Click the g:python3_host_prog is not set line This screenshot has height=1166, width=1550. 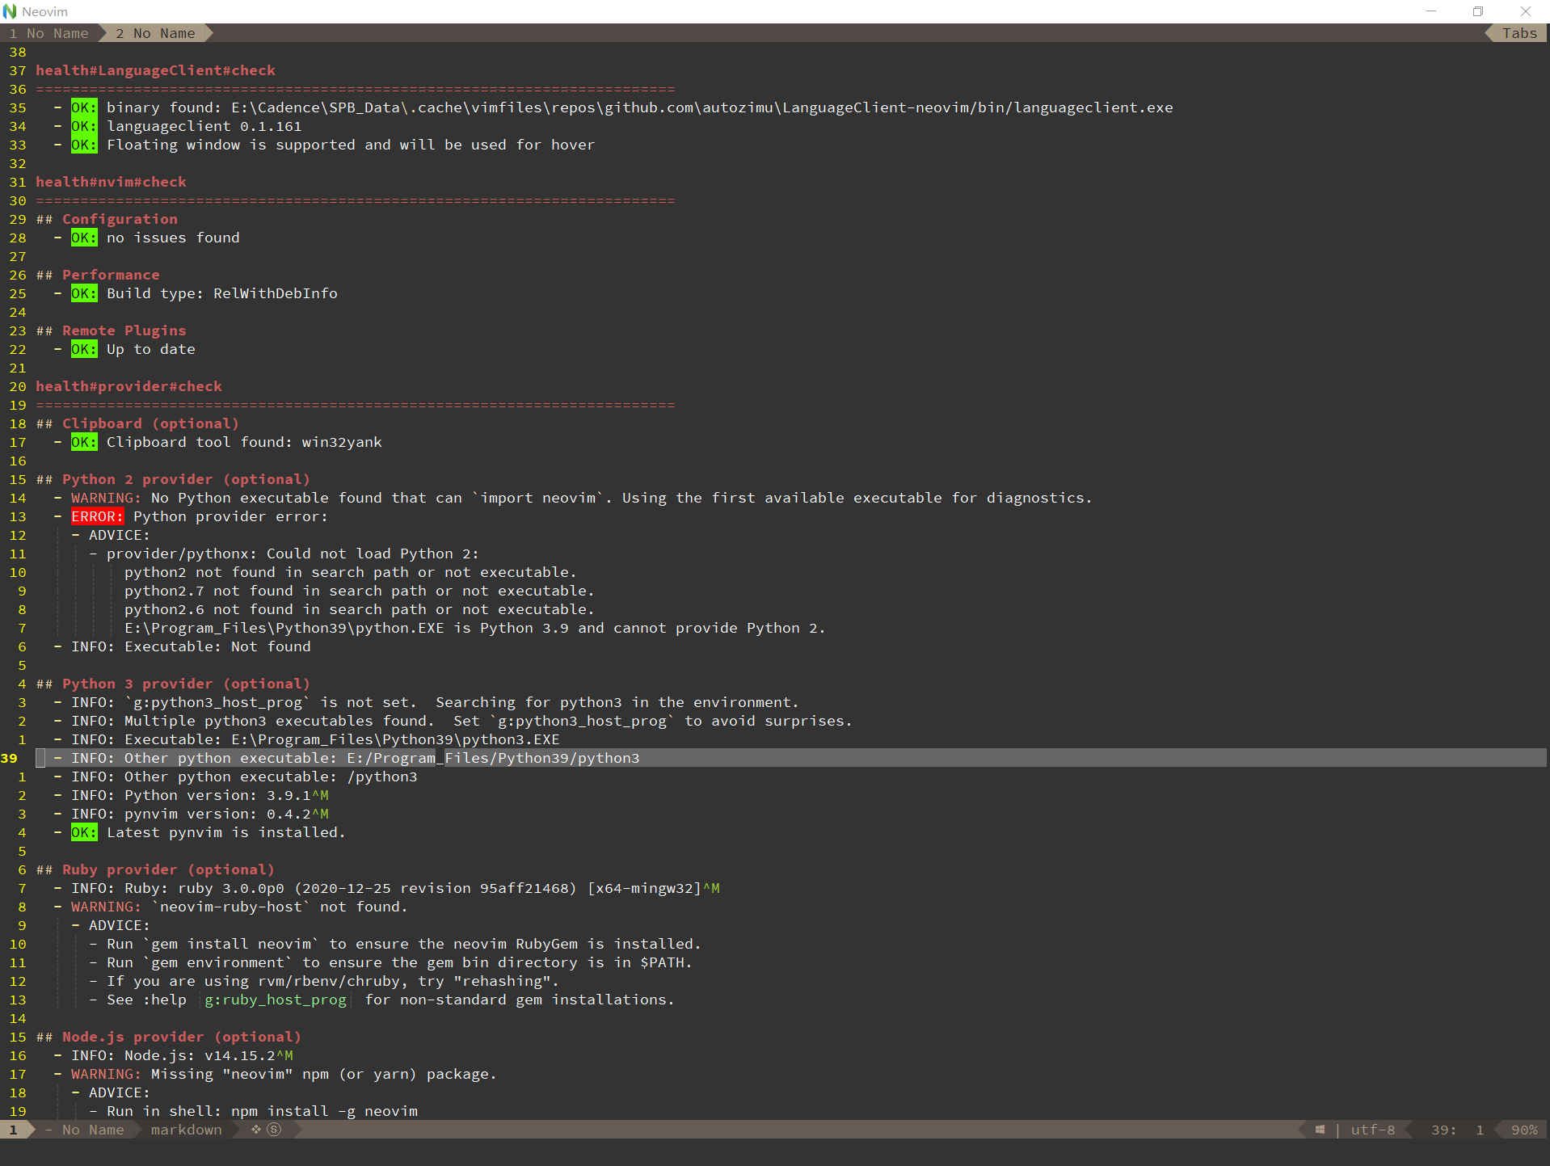coord(426,702)
